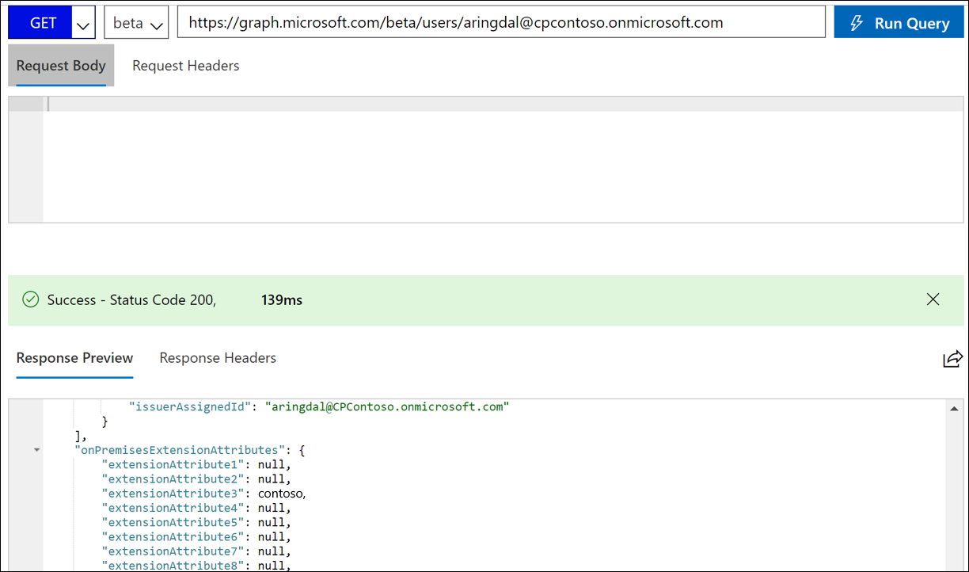Dismiss the Success status banner
The image size is (969, 572).
pyautogui.click(x=933, y=299)
